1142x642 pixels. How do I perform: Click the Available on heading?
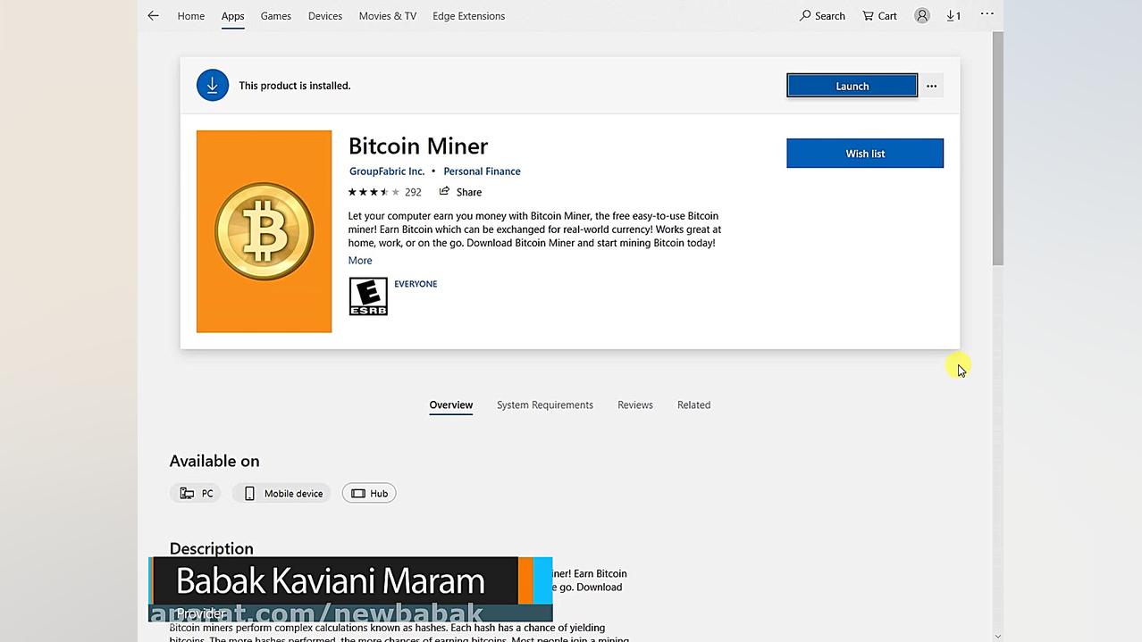tap(214, 461)
